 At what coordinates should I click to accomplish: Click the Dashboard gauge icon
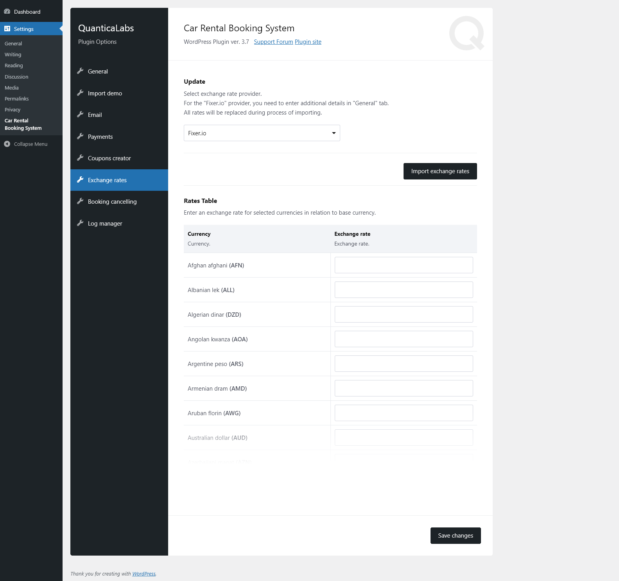[7, 11]
